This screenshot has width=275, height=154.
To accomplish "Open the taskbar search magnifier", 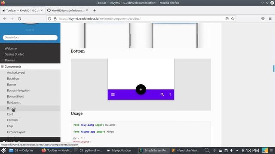I will pos(207,150).
